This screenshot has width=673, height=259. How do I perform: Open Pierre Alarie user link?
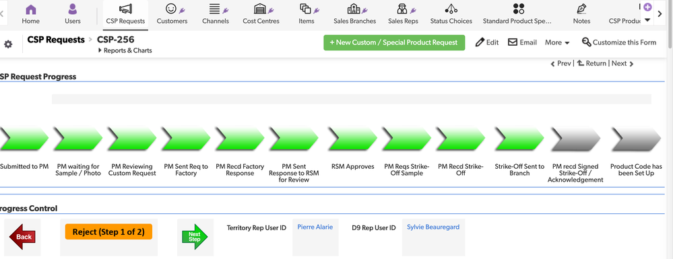click(x=315, y=227)
